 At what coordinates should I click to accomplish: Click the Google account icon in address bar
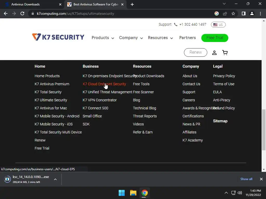217,13
